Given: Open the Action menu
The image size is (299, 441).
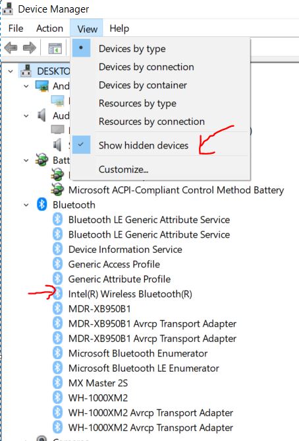Looking at the screenshot, I should tap(49, 28).
